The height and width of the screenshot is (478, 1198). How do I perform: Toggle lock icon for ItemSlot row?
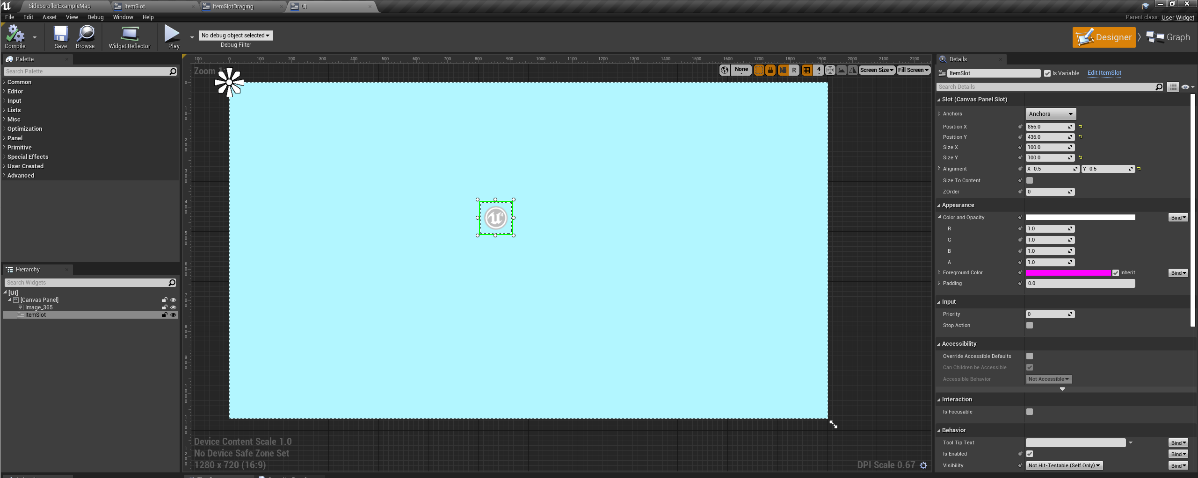pos(164,315)
